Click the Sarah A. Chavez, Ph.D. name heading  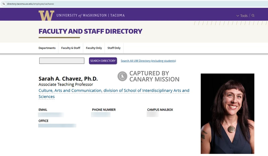68,79
